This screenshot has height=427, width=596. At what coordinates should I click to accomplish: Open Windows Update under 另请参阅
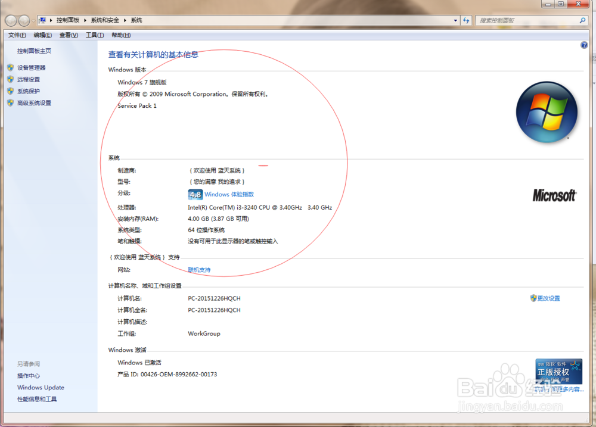click(41, 388)
